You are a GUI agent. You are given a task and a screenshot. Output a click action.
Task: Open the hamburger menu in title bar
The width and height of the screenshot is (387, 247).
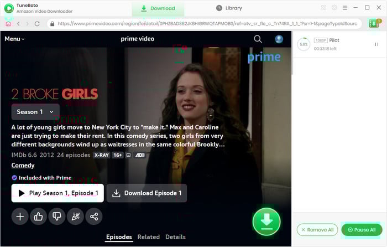click(345, 8)
